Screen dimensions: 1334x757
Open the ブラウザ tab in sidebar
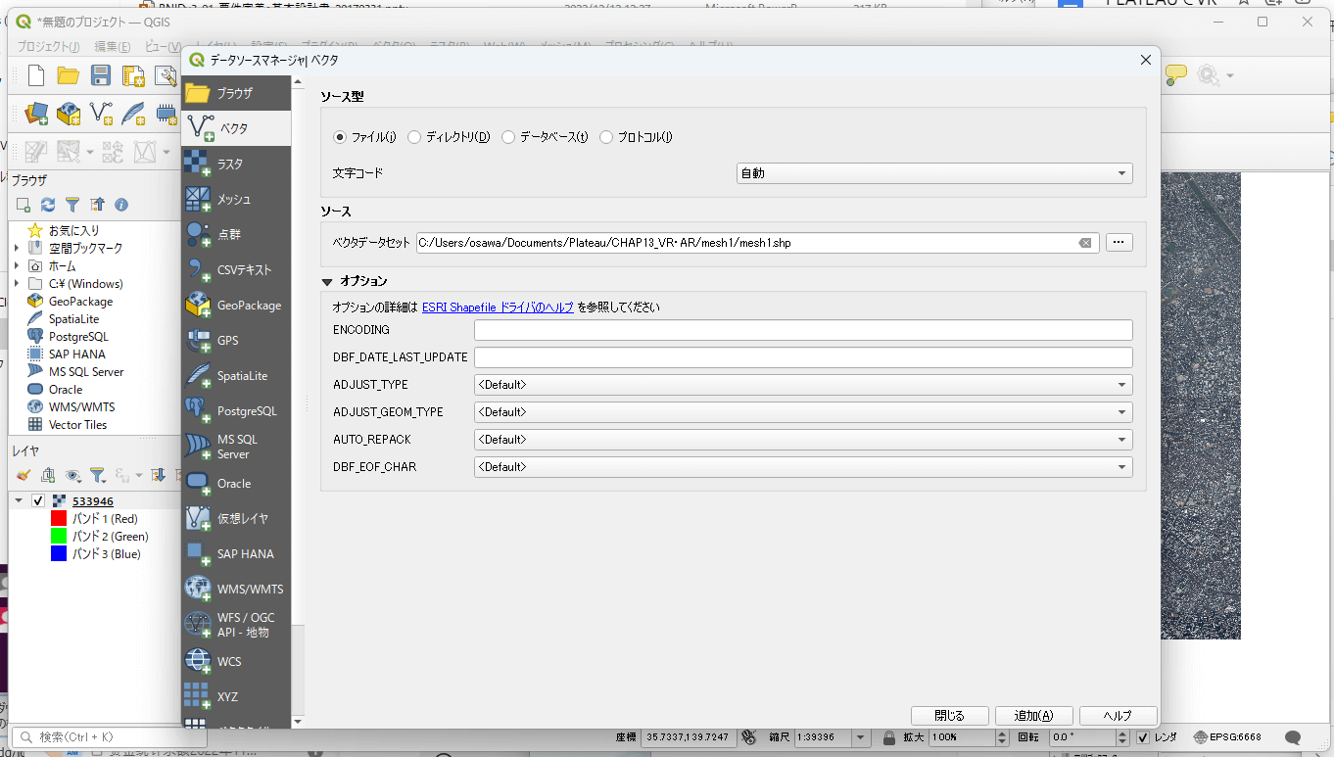coord(235,93)
